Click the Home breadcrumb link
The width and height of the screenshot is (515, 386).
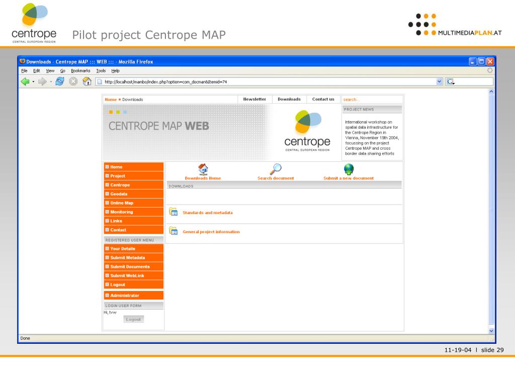pos(111,100)
